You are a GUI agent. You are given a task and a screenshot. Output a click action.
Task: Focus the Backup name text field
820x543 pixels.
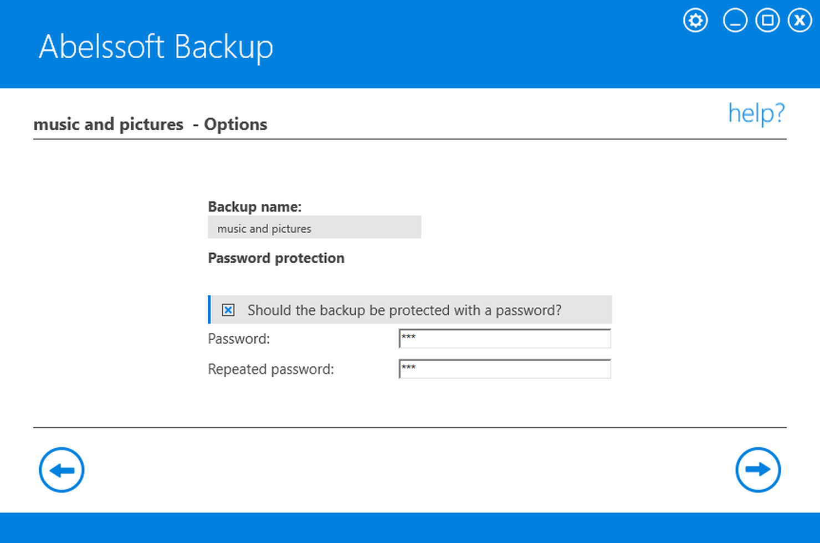coord(314,228)
